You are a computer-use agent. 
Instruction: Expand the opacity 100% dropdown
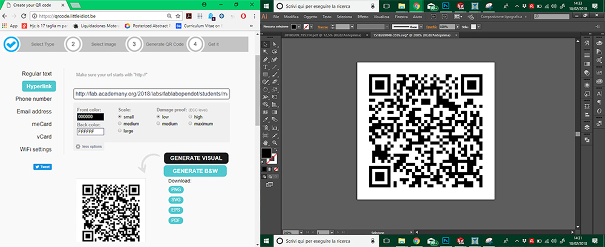point(457,27)
